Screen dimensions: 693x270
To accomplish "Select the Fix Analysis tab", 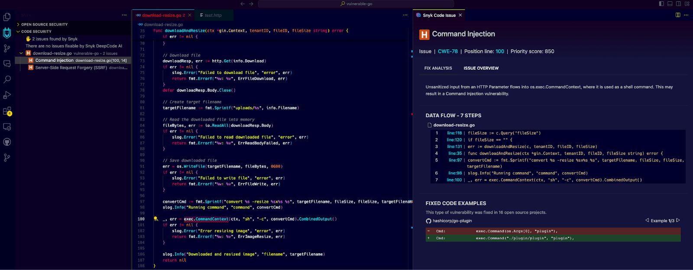I will [438, 68].
